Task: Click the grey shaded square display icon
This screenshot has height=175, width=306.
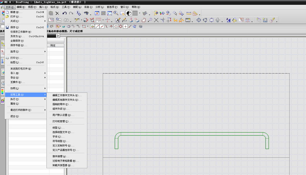Action: [x=135, y=13]
